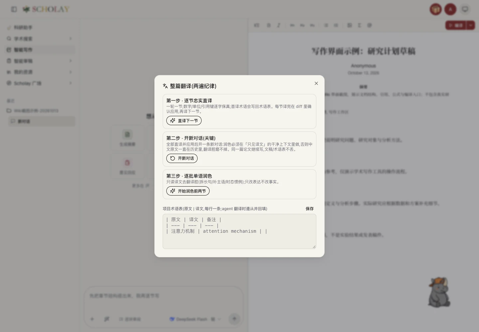This screenshot has width=479, height=332.
Task: Click the DeepSeek Flash model selector
Action: (x=195, y=319)
